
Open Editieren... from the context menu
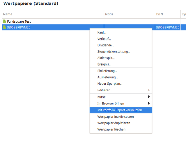[x=105, y=90]
